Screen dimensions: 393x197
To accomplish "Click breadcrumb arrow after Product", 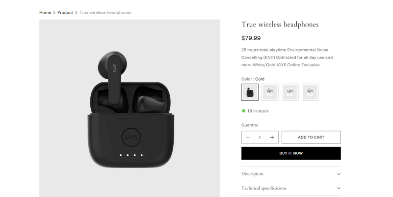I will click(x=76, y=13).
